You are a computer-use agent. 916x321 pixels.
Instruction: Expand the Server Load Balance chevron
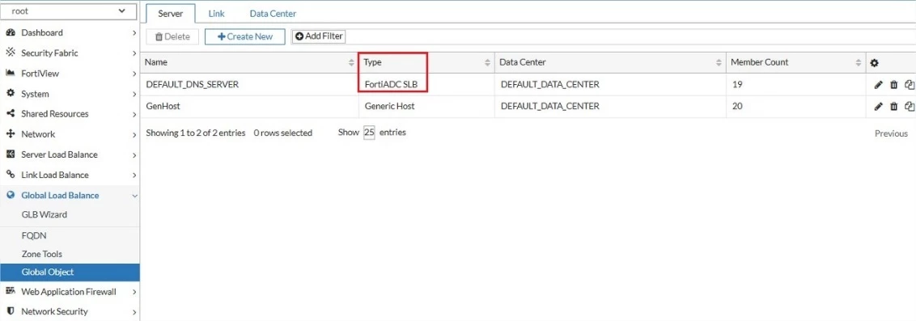click(134, 154)
